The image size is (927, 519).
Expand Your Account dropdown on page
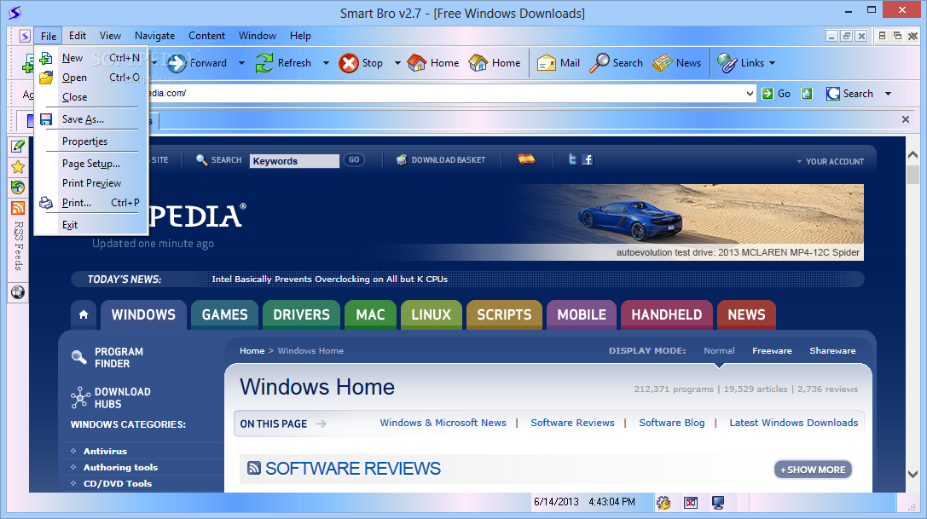click(831, 161)
